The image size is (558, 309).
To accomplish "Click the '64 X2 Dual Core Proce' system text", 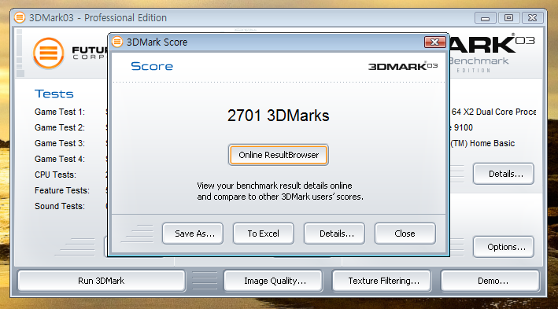I will pyautogui.click(x=493, y=112).
